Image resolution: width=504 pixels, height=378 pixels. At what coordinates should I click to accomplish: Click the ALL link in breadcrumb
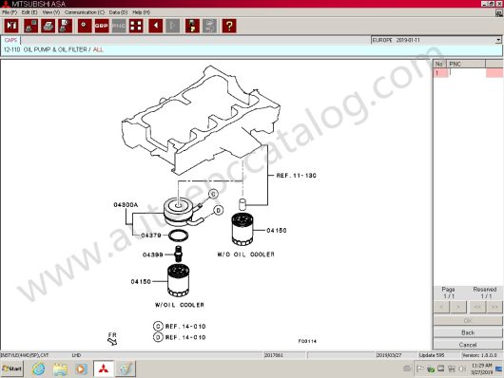tap(98, 49)
